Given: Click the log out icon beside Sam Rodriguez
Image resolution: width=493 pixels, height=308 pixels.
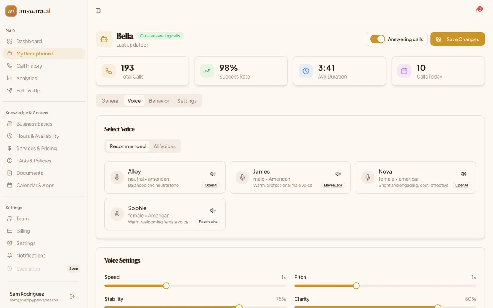Looking at the screenshot, I should [x=72, y=296].
